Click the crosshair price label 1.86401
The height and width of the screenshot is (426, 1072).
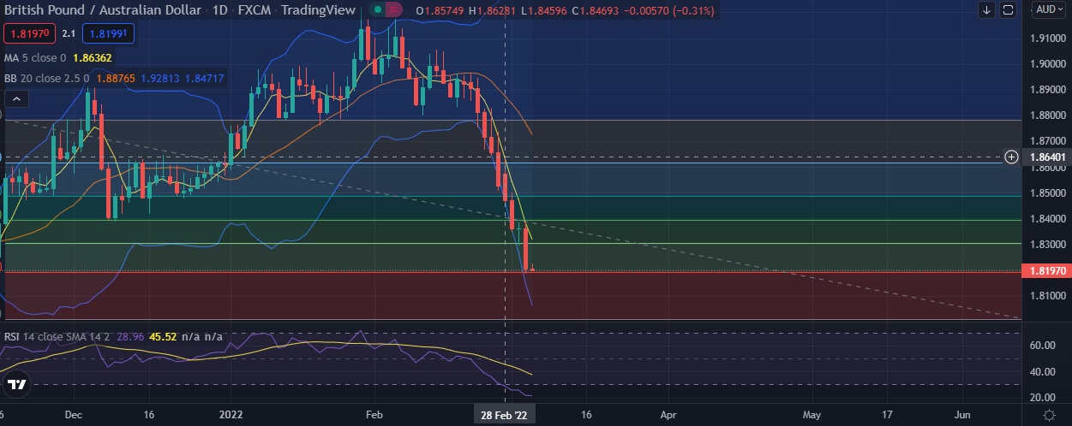tap(1048, 157)
